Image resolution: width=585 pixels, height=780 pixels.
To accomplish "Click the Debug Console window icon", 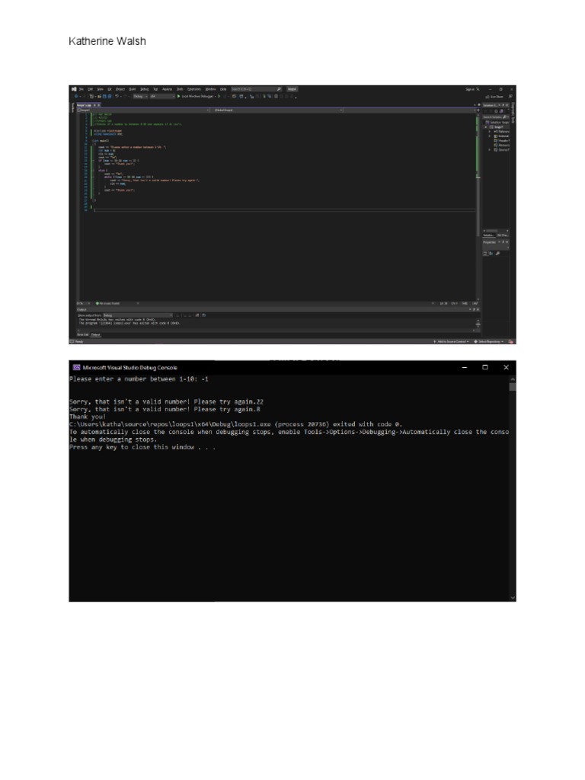I will coord(76,367).
